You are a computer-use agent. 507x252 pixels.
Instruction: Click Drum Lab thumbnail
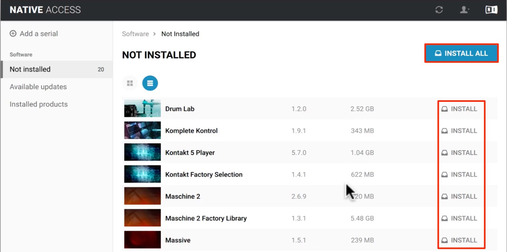click(x=142, y=109)
